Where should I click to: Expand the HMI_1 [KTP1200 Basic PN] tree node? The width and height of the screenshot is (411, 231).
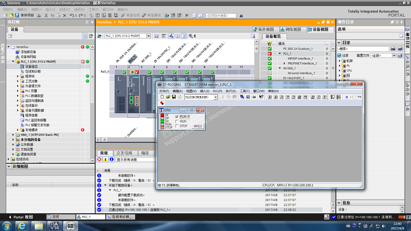pos(13,135)
